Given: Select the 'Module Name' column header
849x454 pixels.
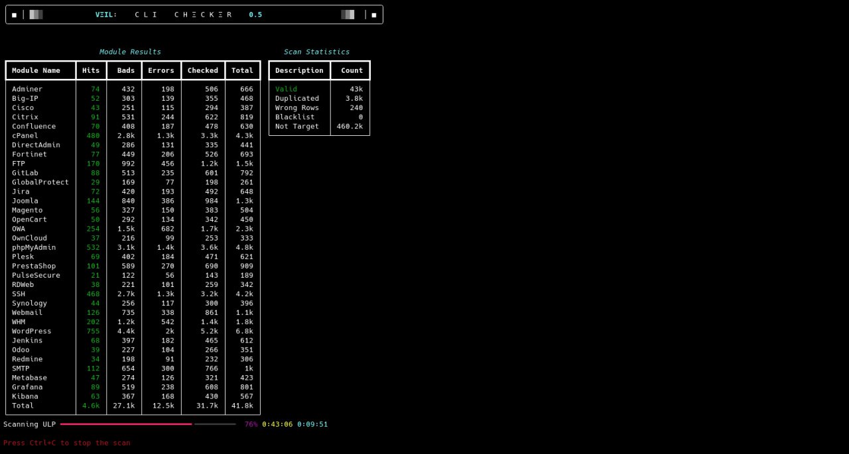Looking at the screenshot, I should click(36, 70).
